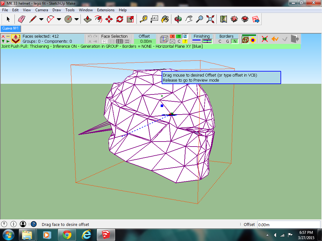322x241 pixels.
Task: Open Chrome from the Windows taskbar
Action: (x=67, y=234)
